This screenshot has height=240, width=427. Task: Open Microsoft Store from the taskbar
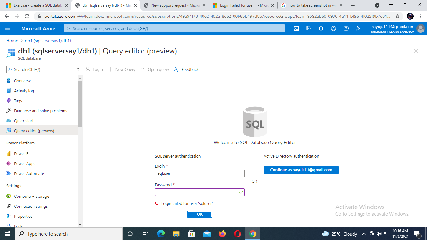[192, 234]
